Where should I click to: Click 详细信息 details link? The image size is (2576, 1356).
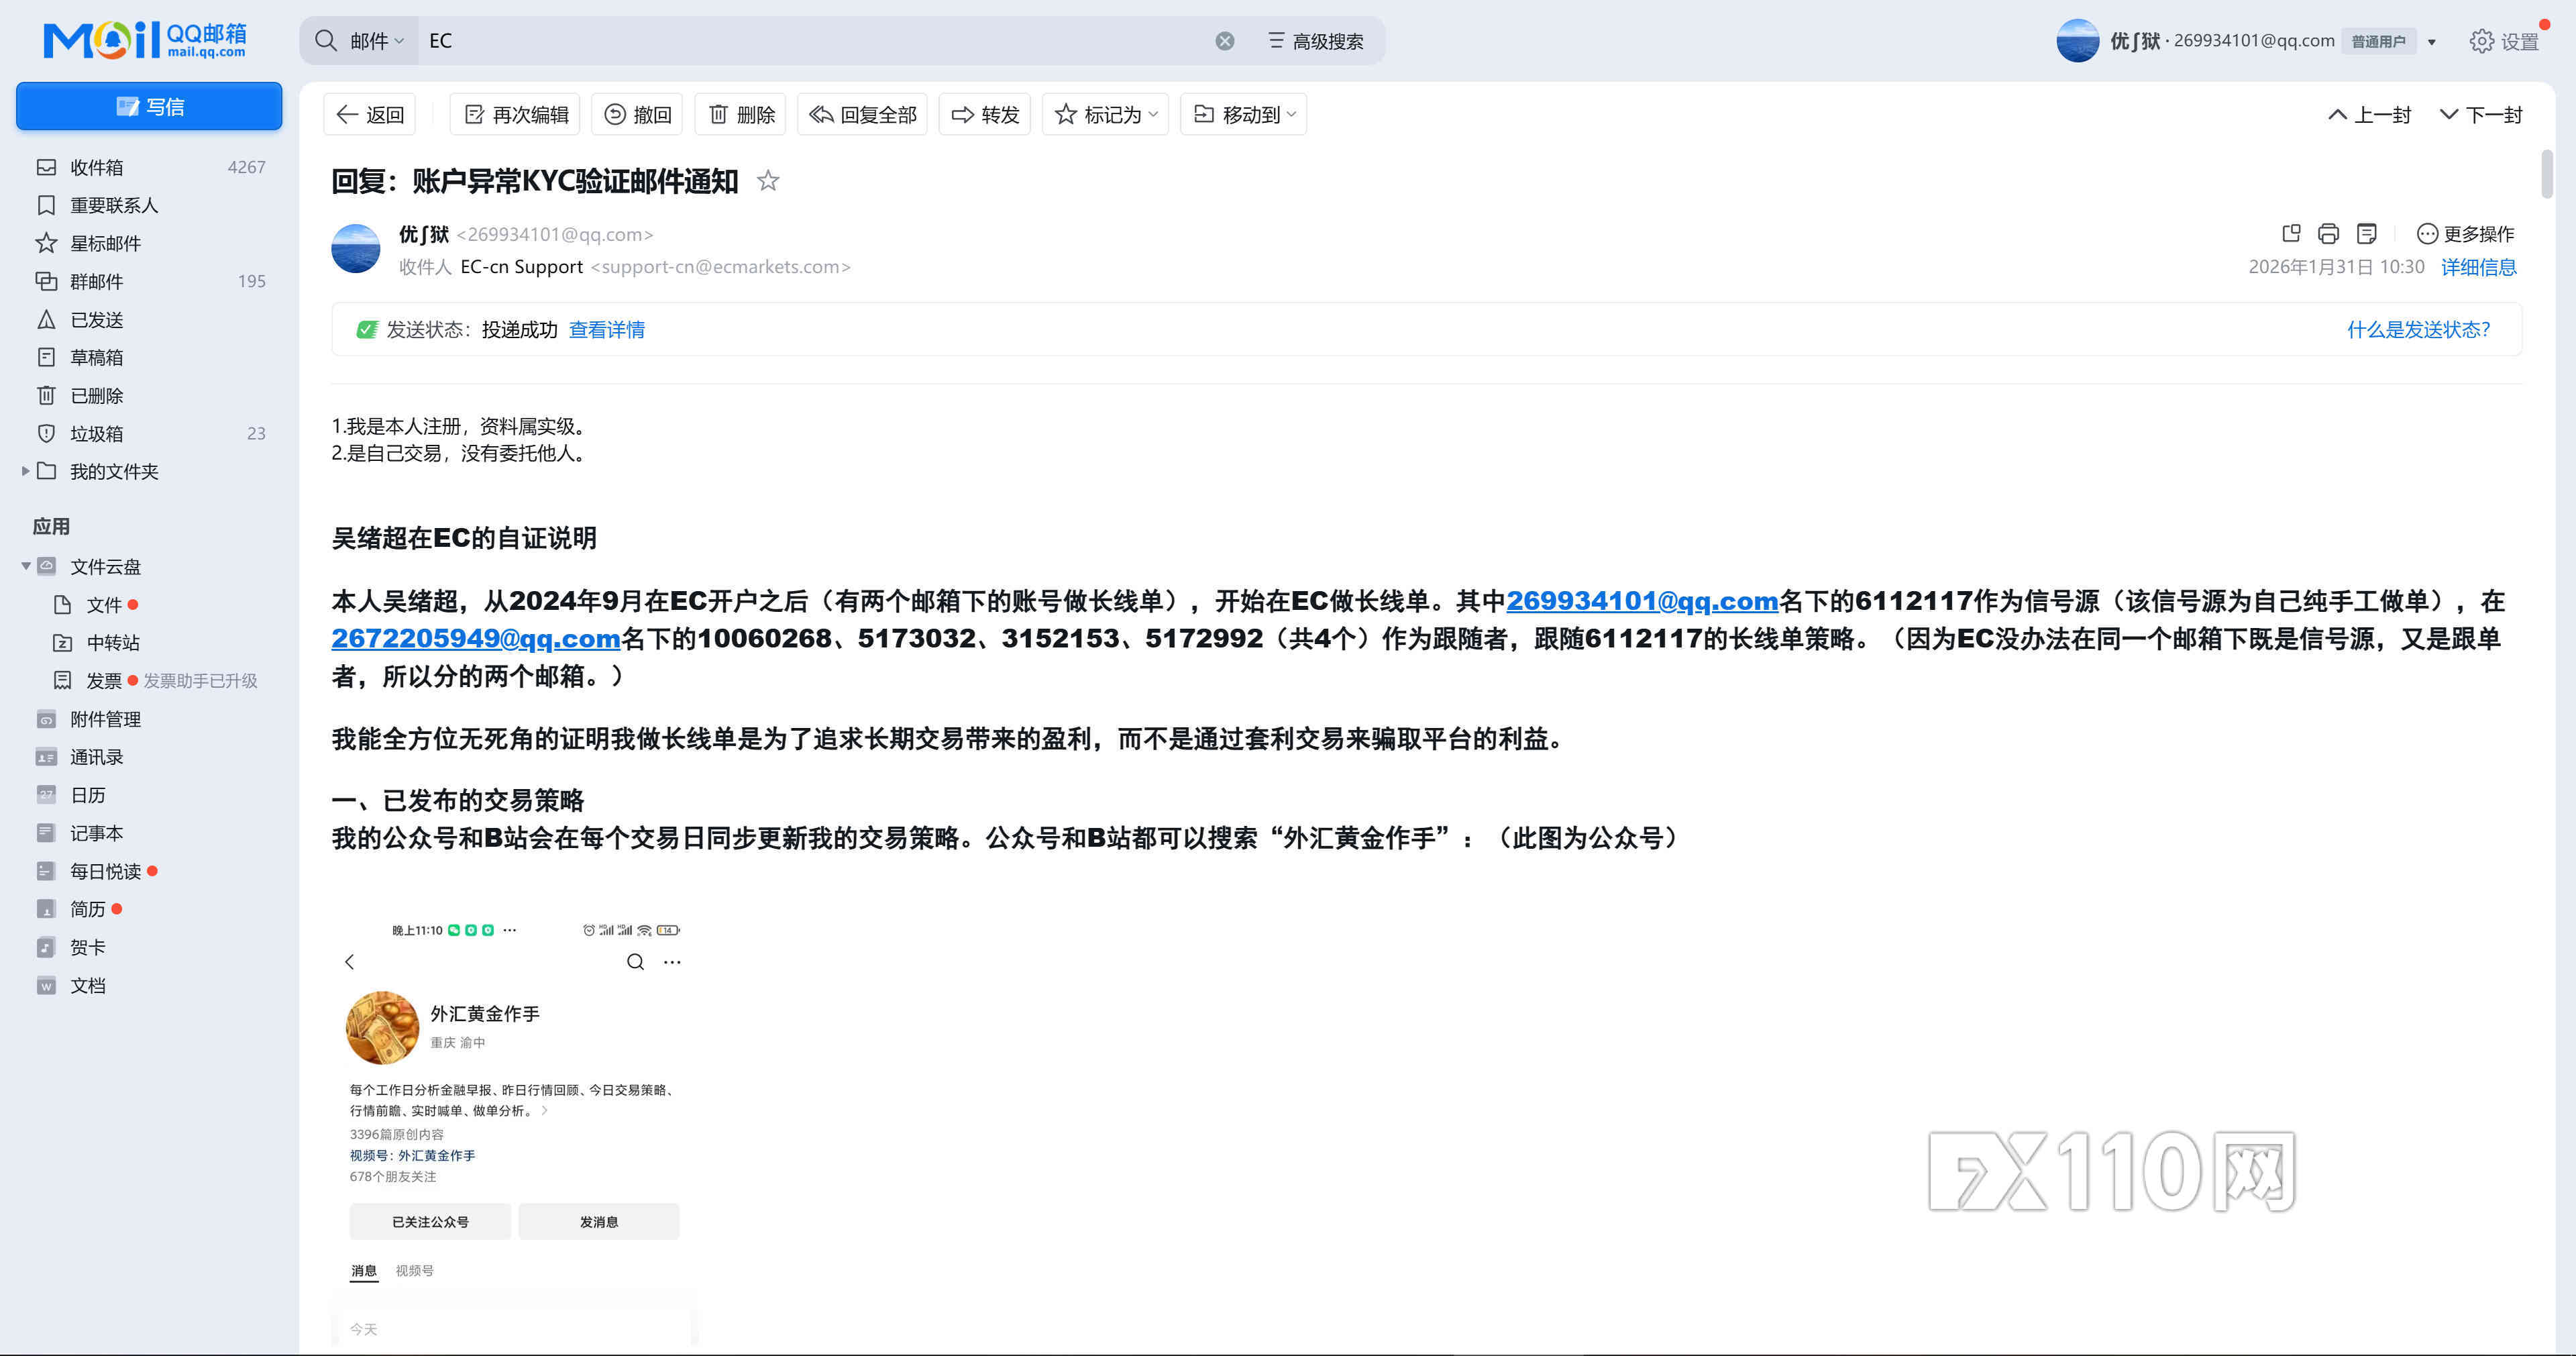click(2478, 267)
